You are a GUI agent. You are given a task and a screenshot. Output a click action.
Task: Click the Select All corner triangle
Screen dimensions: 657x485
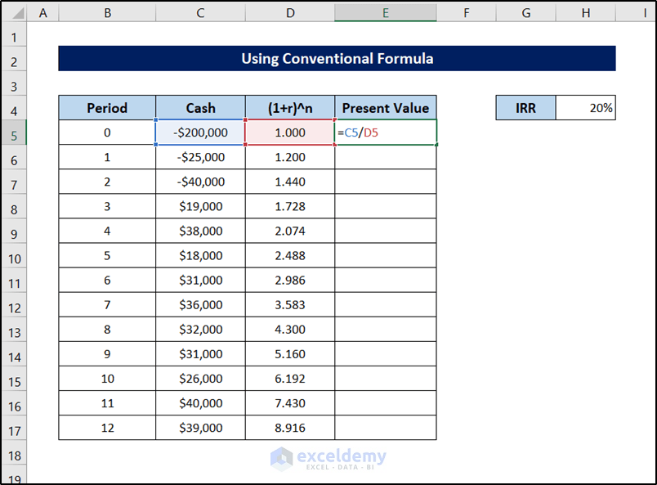click(x=14, y=13)
